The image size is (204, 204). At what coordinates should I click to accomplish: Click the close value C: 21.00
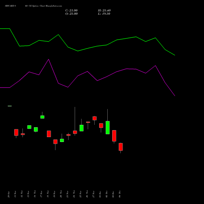click(71, 11)
